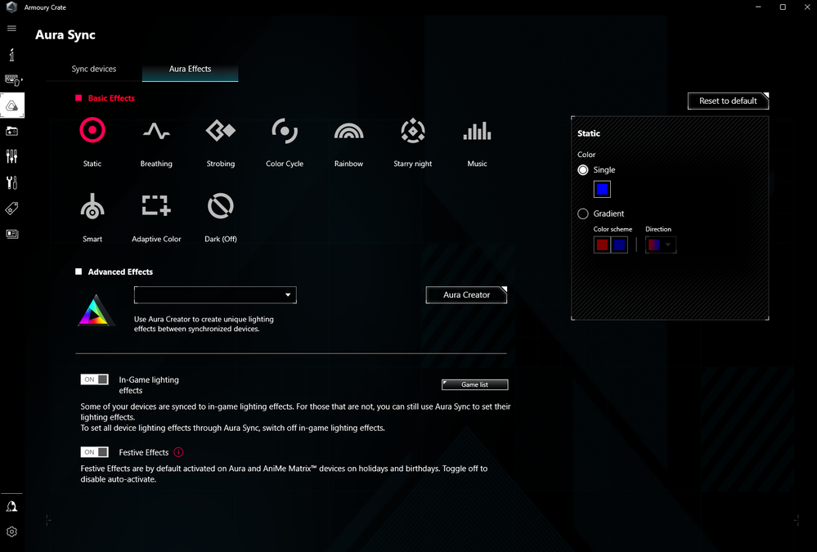This screenshot has height=552, width=817.
Task: Click the Aura Creator prism logo
Action: 96,310
